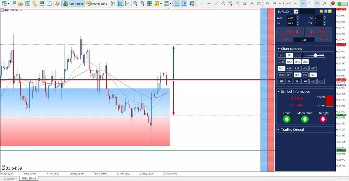Select the candlestick chart type icon

pos(120,4)
